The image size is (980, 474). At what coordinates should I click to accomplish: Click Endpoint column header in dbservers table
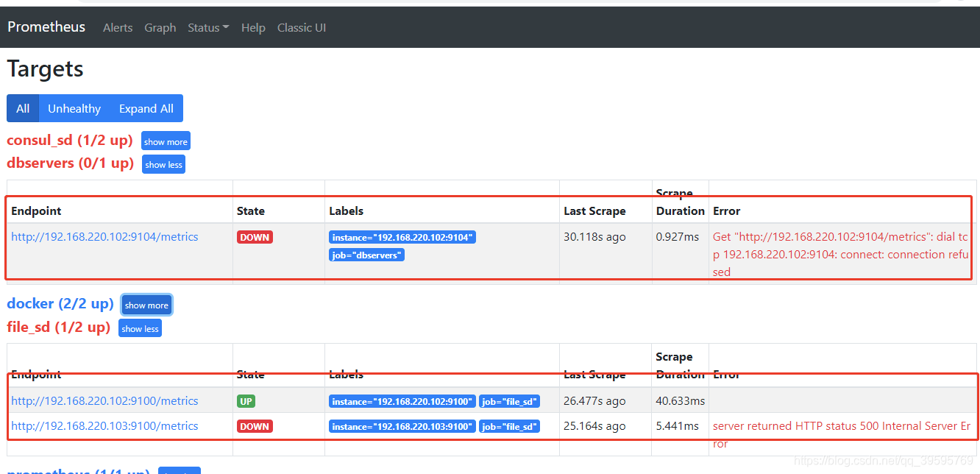tap(36, 211)
